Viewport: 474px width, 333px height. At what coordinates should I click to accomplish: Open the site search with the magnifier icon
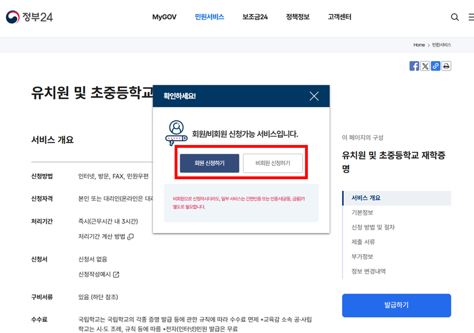455,17
